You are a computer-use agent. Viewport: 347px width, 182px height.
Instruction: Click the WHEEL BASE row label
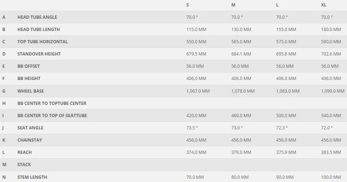(x=31, y=91)
